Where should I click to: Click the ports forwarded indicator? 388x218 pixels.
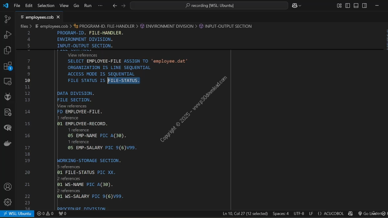pos(62,213)
